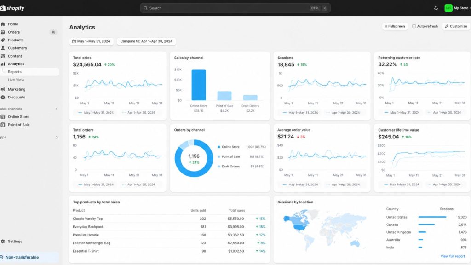Open the Compare to Apr 1–Apr 30 selector

point(146,41)
